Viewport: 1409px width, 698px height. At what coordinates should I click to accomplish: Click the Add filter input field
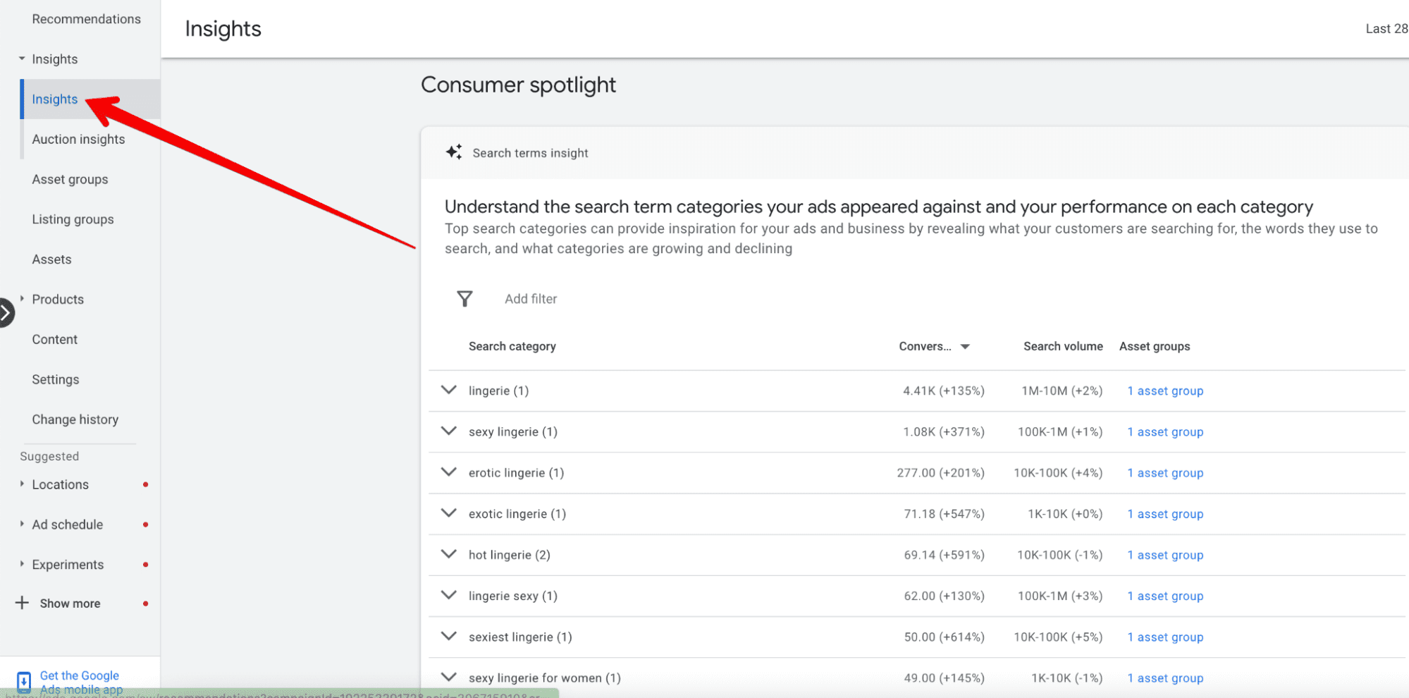[531, 299]
